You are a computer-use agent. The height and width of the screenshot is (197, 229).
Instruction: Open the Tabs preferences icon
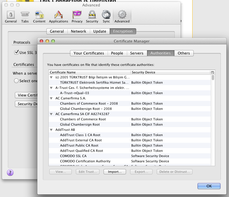[25, 15]
